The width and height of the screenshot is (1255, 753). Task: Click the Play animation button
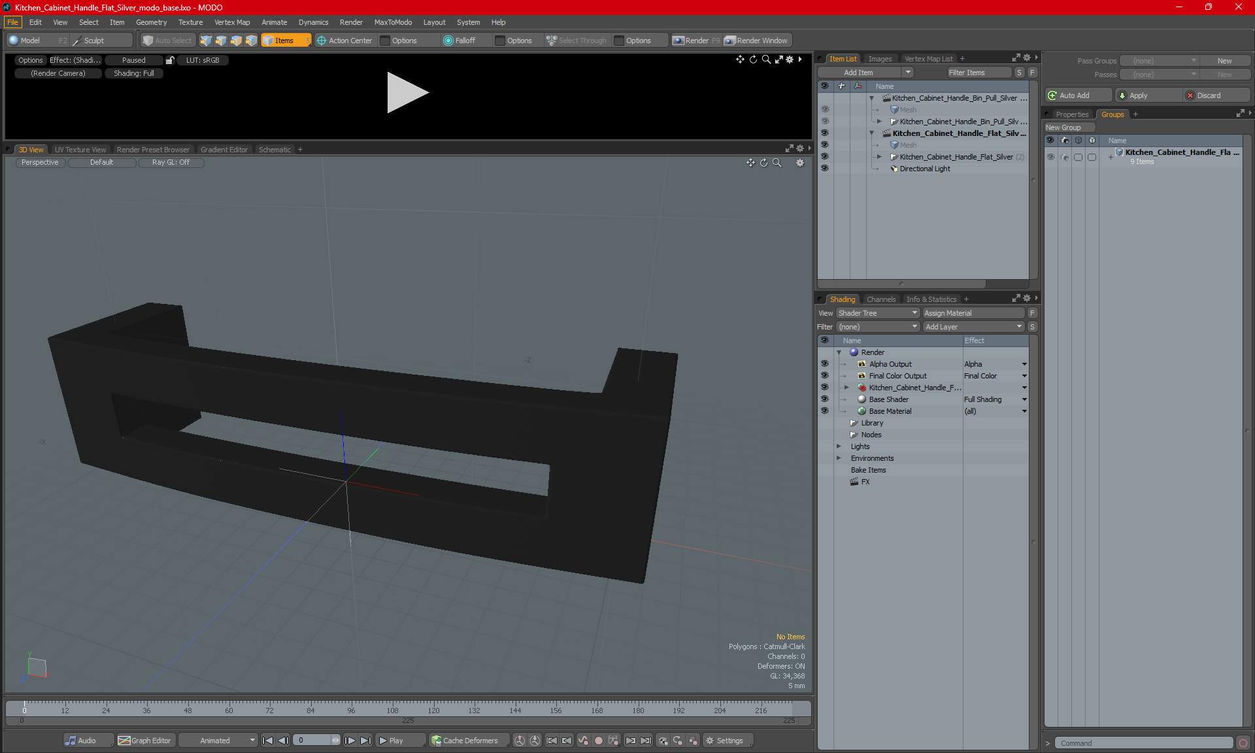tap(392, 741)
